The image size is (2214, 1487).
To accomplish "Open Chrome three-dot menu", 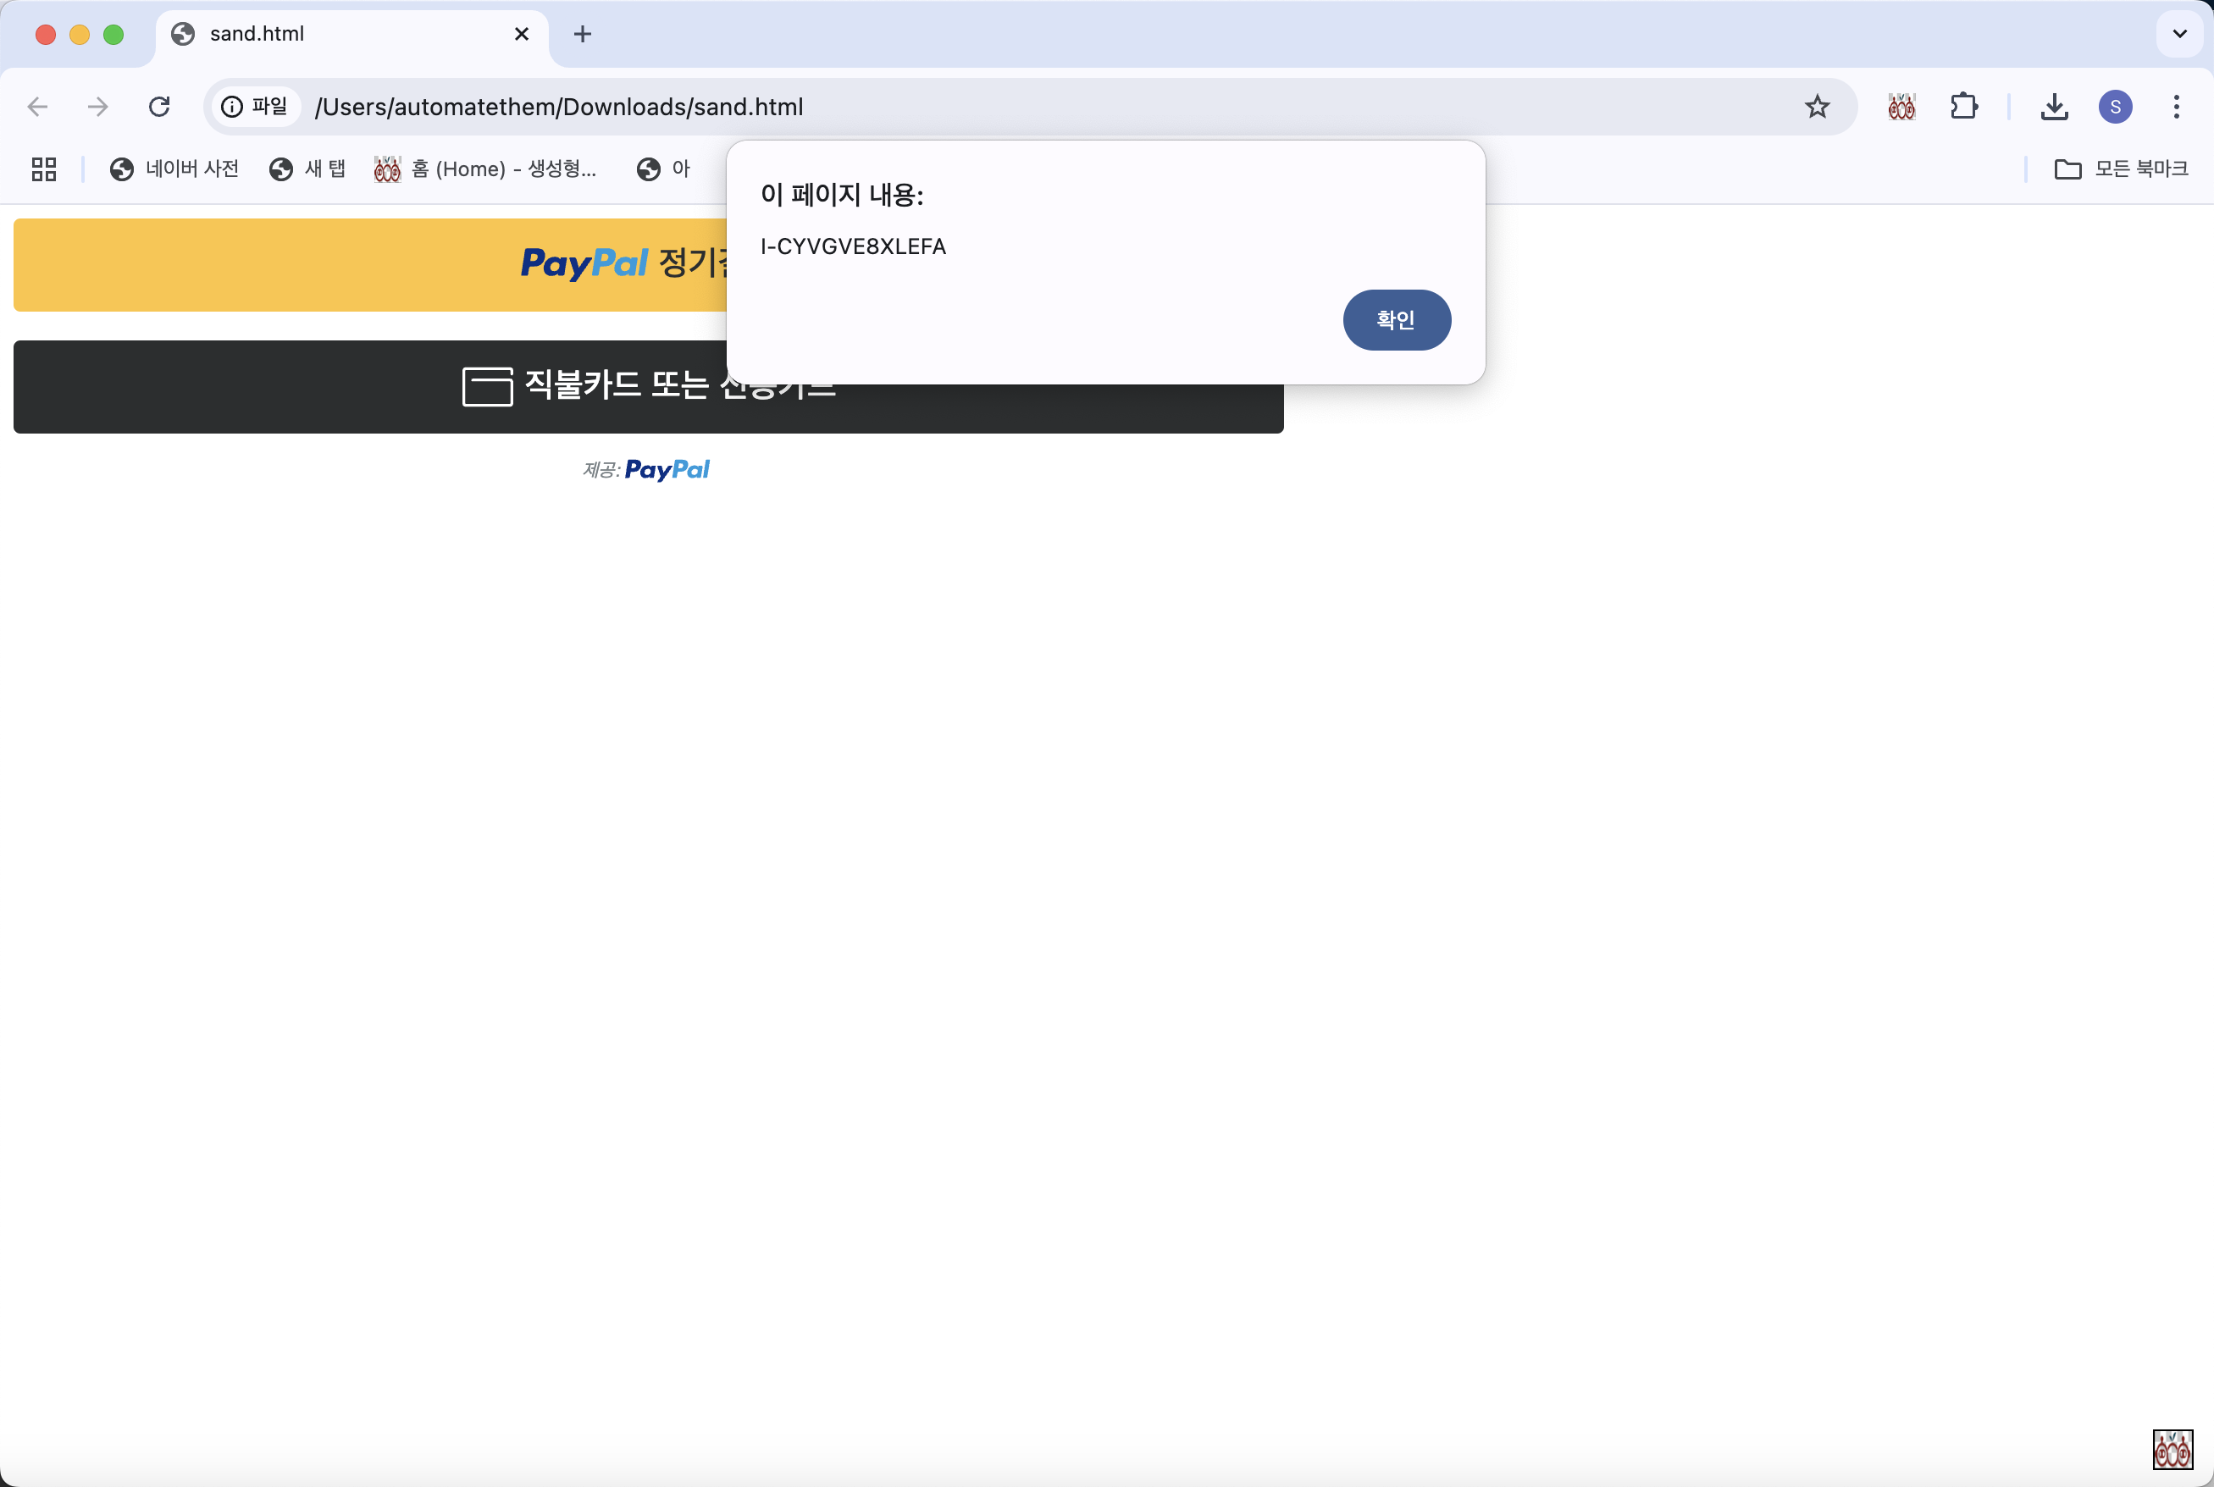I will (x=2176, y=106).
